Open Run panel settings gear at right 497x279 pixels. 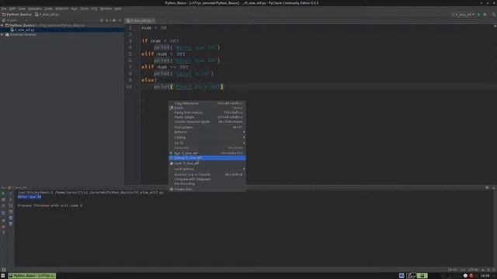(x=487, y=188)
